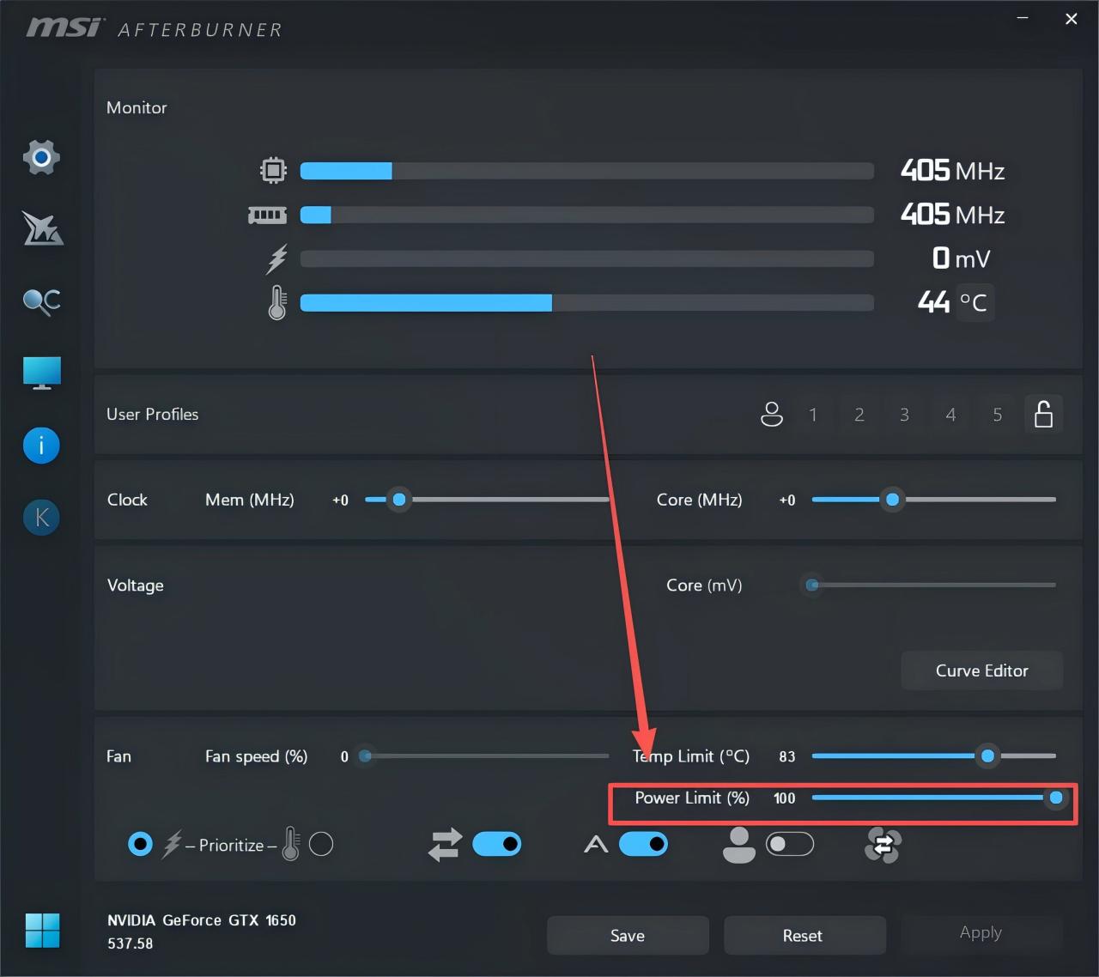Click the lightning icon left of Prioritize
This screenshot has width=1099, height=977.
coord(172,845)
